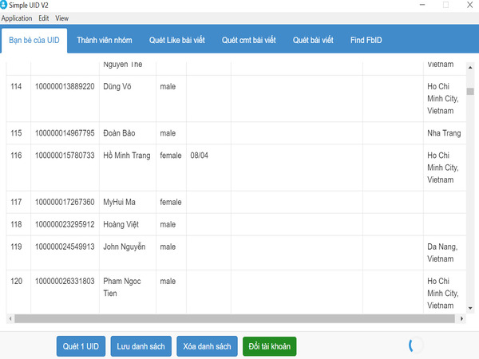The height and width of the screenshot is (359, 479).
Task: Click the name Pham Ngoc Tien
Action: [122, 287]
